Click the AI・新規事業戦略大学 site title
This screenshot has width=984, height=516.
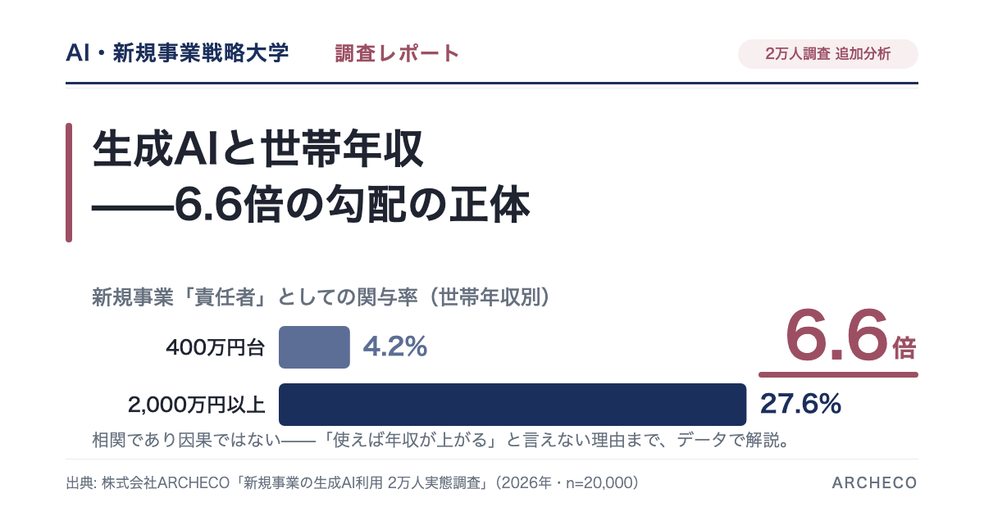[177, 54]
